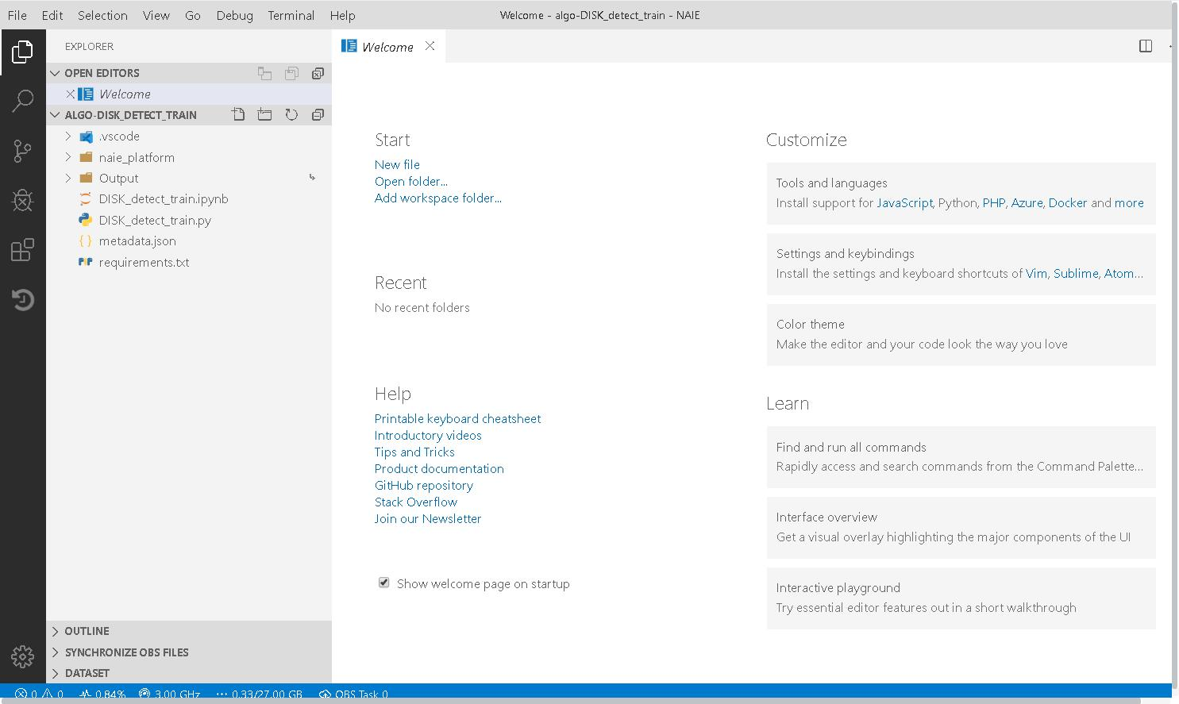Open the Selection menu
This screenshot has height=704, width=1179.
pos(102,15)
